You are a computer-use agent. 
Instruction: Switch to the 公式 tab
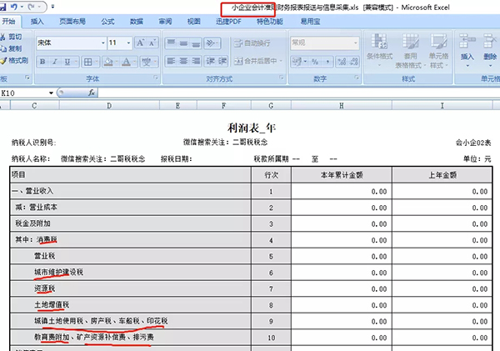107,22
